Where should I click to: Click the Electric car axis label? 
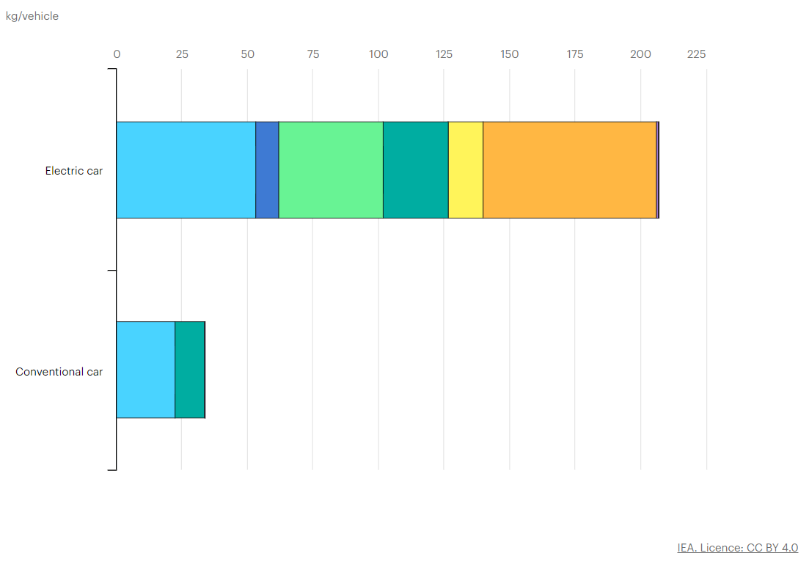tap(74, 171)
